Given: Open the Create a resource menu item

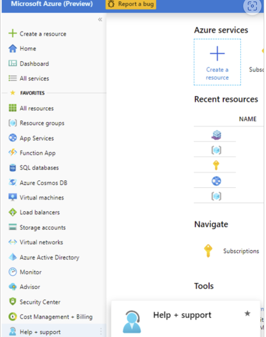Looking at the screenshot, I should click(x=43, y=34).
